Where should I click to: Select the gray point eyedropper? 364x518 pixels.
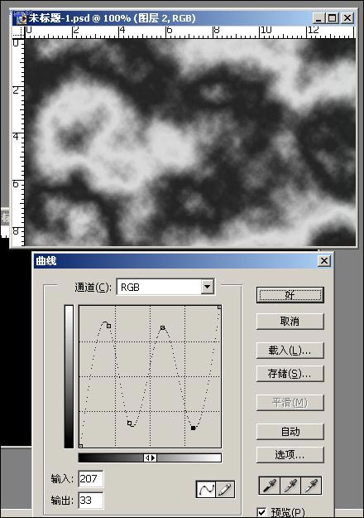click(290, 486)
